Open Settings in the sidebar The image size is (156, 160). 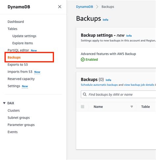tap(14, 86)
